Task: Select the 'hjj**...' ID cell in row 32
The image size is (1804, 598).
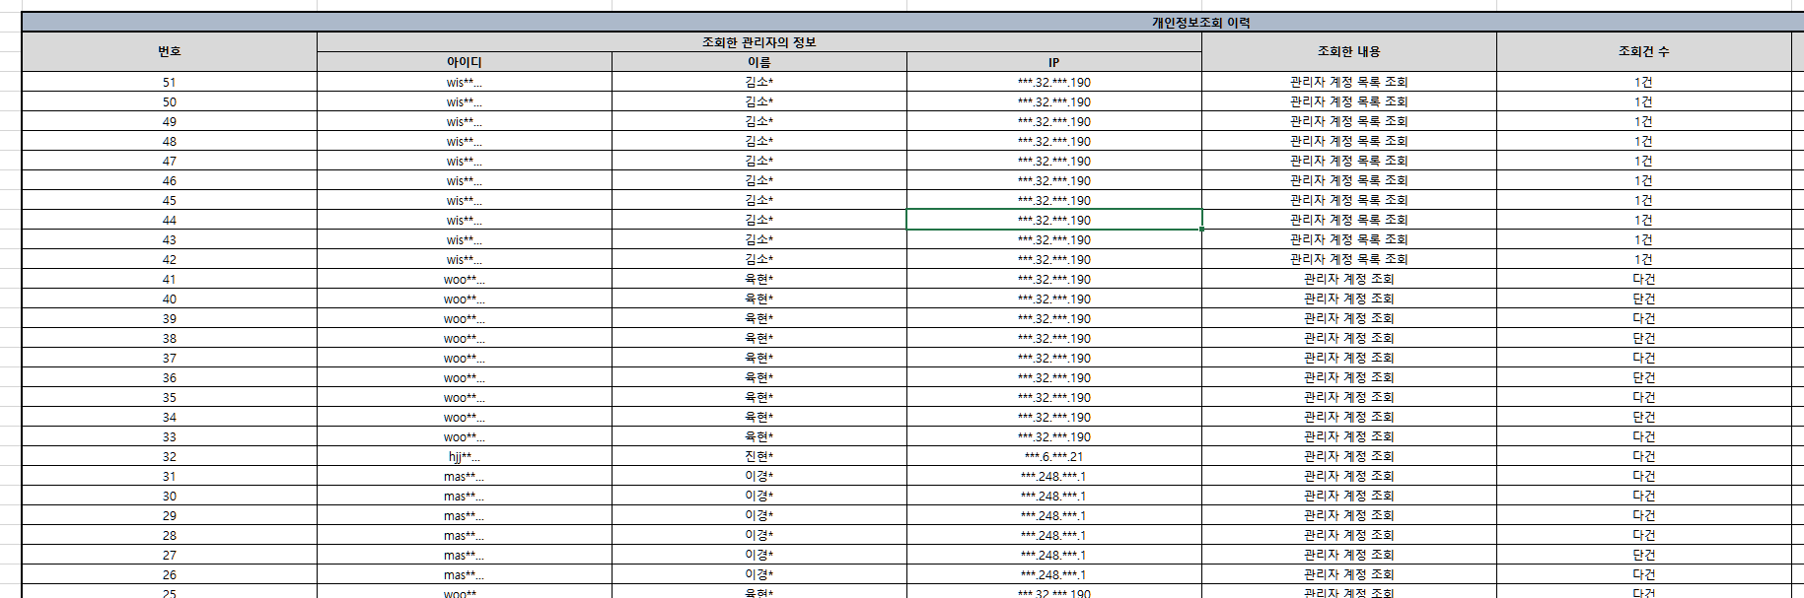Action: click(464, 457)
